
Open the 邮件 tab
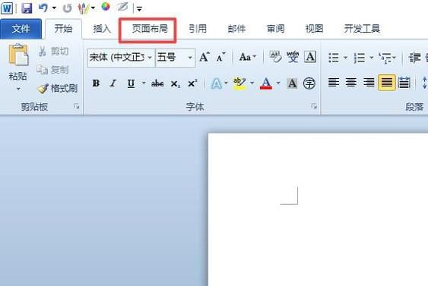point(236,29)
